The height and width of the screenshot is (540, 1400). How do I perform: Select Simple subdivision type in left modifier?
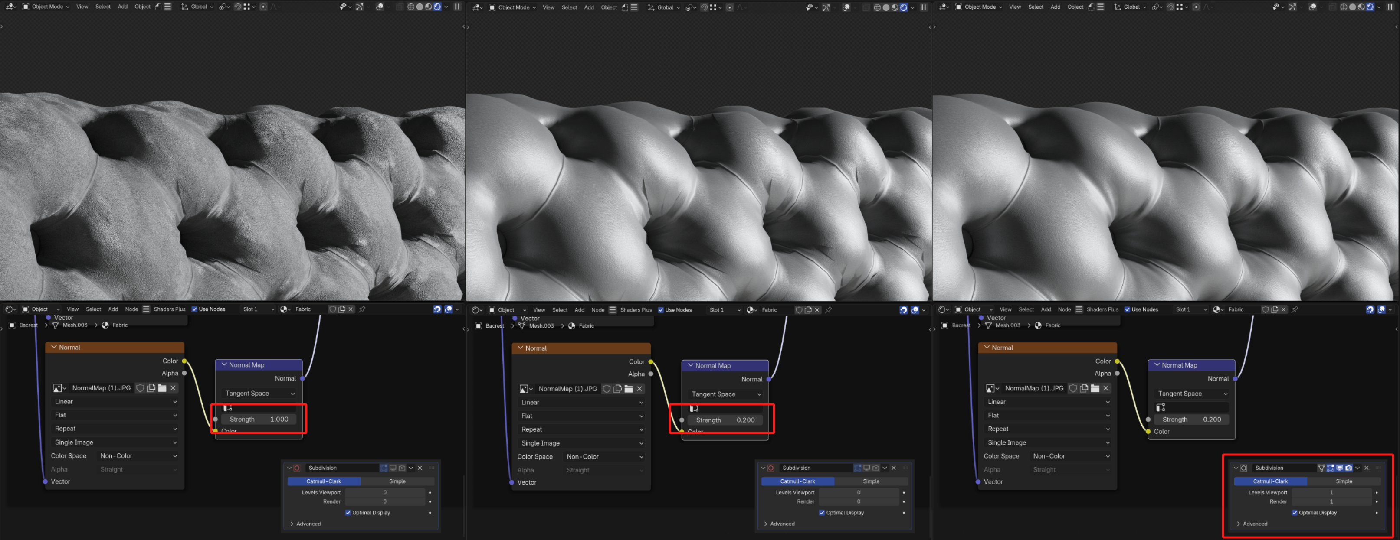(x=397, y=481)
